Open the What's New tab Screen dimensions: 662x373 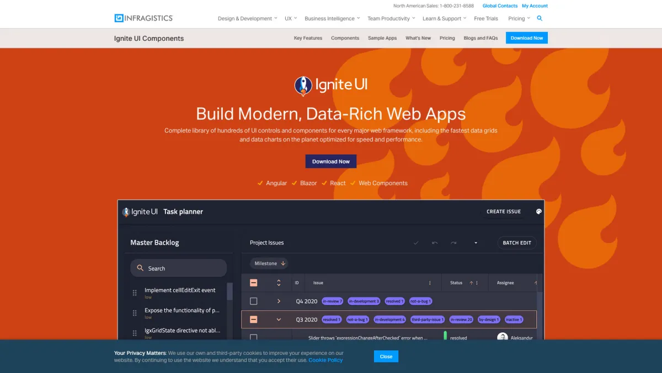[418, 38]
